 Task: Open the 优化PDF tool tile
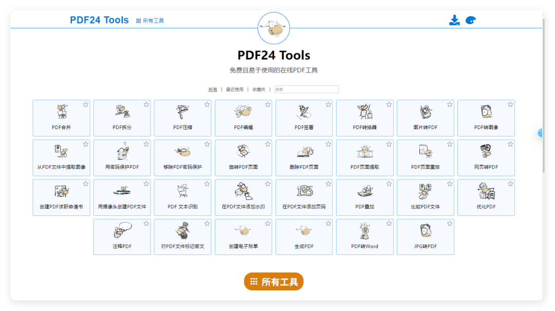(x=486, y=197)
